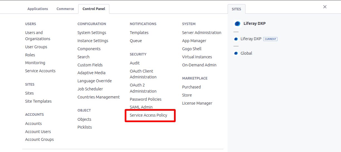
Task: Click the OBJECT section heading
Action: (84, 110)
